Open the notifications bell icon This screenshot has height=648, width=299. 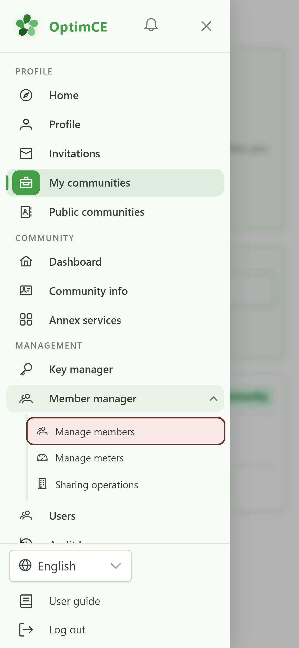click(x=151, y=25)
